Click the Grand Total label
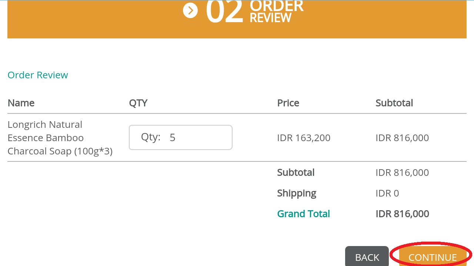474x266 pixels. [x=304, y=214]
